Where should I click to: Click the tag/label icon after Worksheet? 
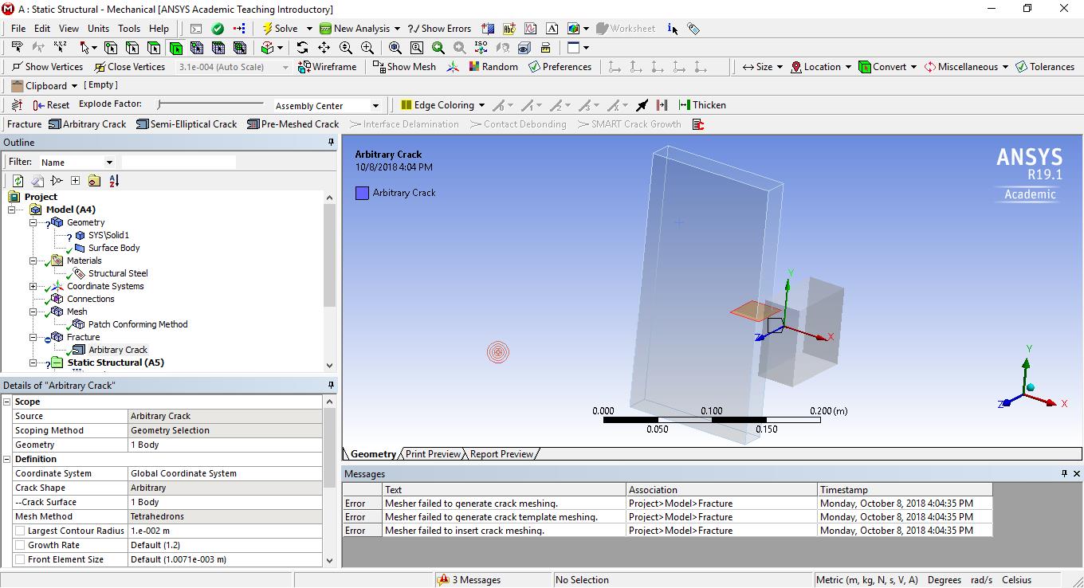[x=693, y=28]
